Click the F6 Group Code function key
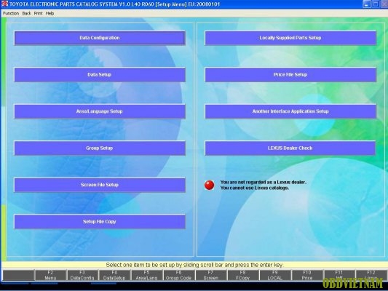Image resolution: width=388 pixels, height=291 pixels. [178, 275]
